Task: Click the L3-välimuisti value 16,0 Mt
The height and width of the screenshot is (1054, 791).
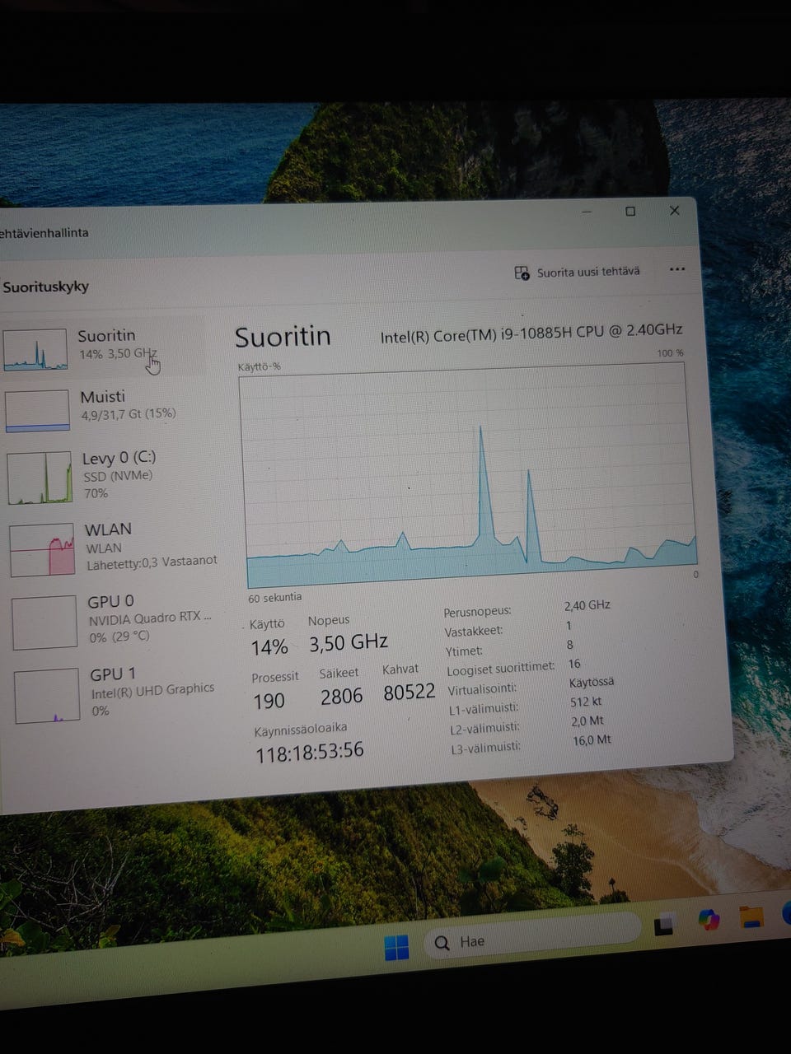Action: (592, 740)
